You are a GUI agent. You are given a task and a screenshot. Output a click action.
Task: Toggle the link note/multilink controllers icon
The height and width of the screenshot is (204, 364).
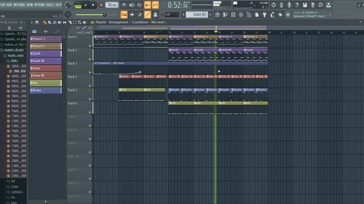click(147, 15)
